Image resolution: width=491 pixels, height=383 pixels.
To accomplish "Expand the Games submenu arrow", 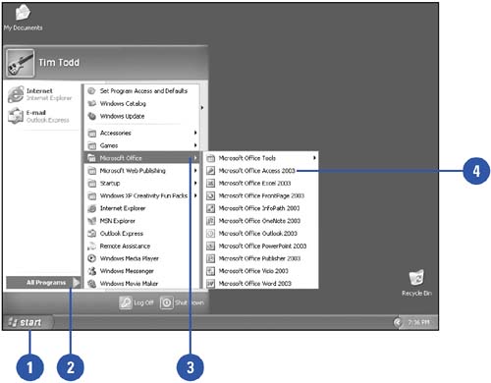I will 195,145.
